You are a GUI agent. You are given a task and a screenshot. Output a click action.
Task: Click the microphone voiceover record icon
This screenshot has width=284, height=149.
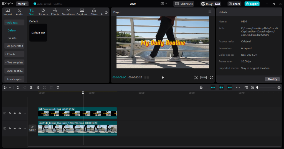pos(201,88)
